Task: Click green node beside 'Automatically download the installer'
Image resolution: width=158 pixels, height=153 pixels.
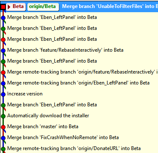Action: click(3, 116)
